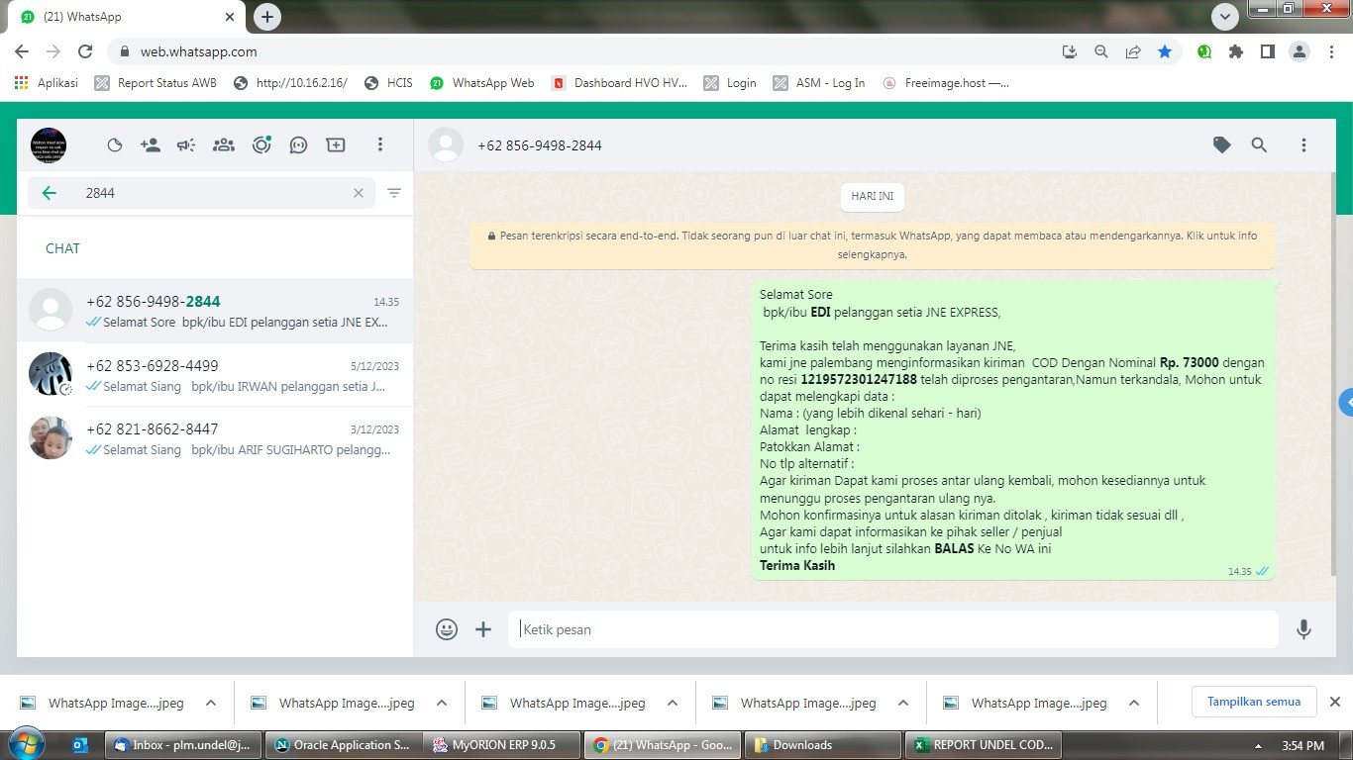The width and height of the screenshot is (1353, 760).
Task: Toggle the bookmark star
Action: [1165, 51]
